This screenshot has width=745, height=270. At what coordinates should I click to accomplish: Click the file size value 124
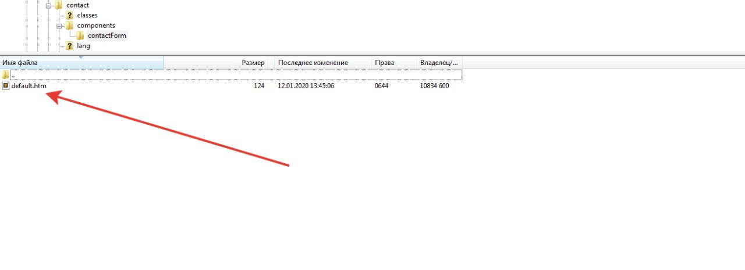coord(259,86)
